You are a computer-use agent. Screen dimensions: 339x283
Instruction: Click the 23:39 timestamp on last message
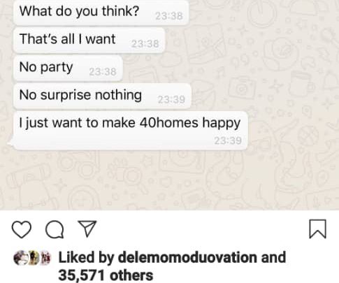[228, 140]
